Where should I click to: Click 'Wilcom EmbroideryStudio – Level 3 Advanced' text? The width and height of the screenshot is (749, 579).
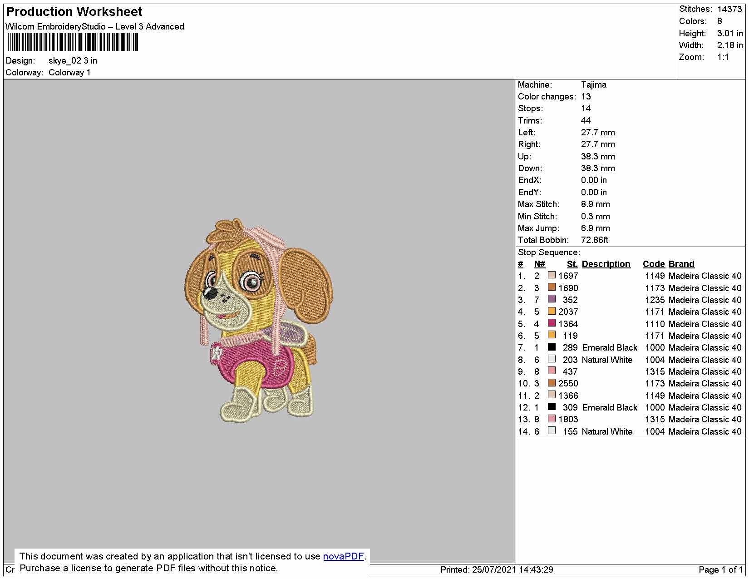click(95, 27)
